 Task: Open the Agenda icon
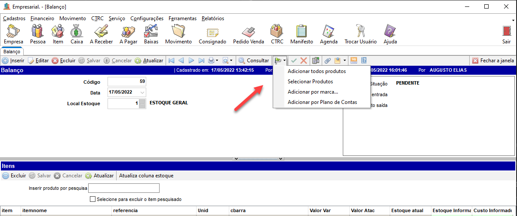(x=329, y=33)
